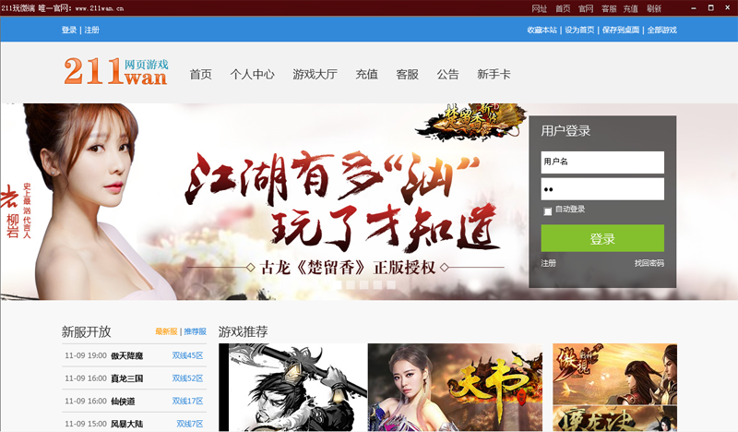Switch to the 最新服 tab
This screenshot has width=738, height=432.
[166, 331]
